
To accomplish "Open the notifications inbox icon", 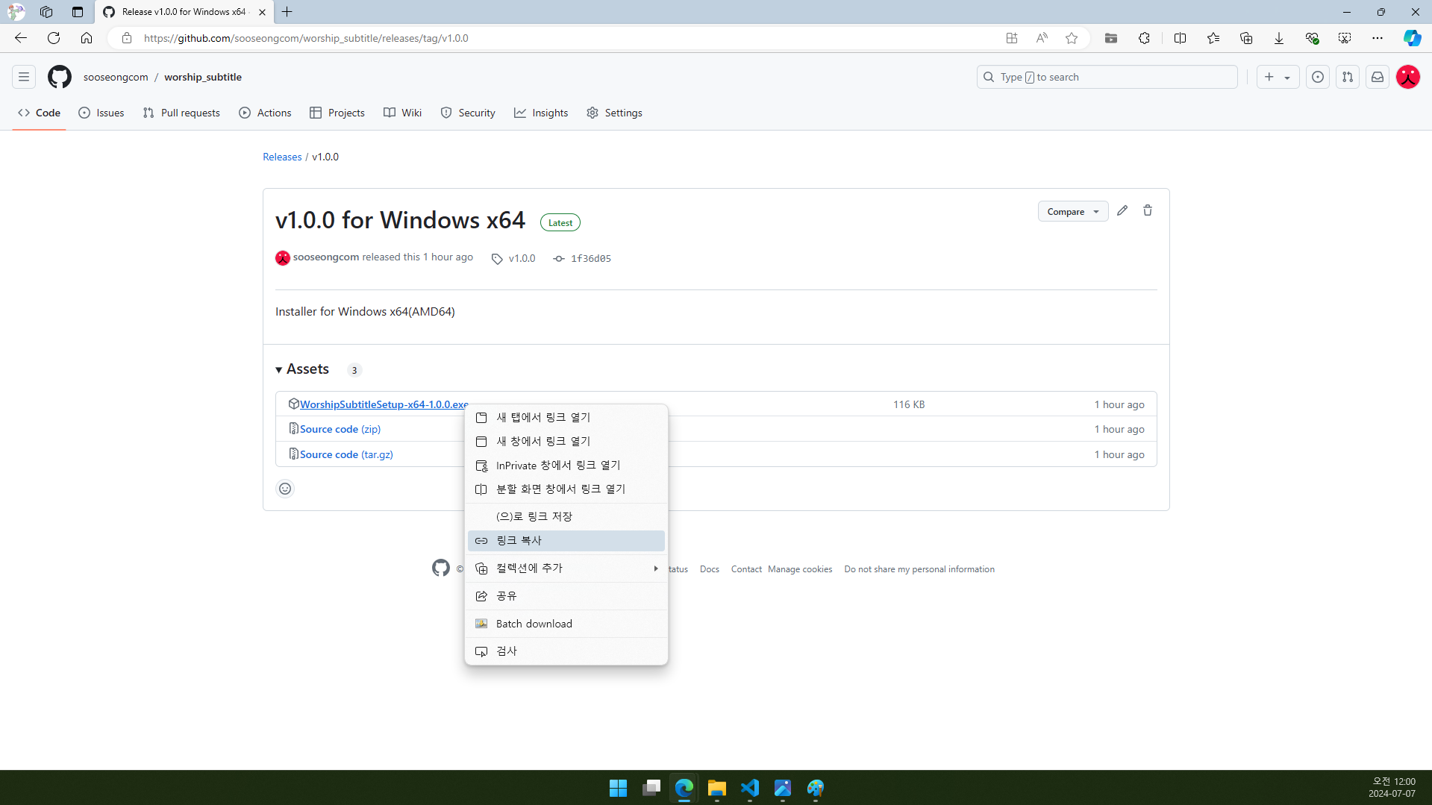I will (x=1378, y=77).
